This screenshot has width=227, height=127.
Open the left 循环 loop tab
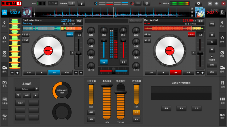pos(4,39)
